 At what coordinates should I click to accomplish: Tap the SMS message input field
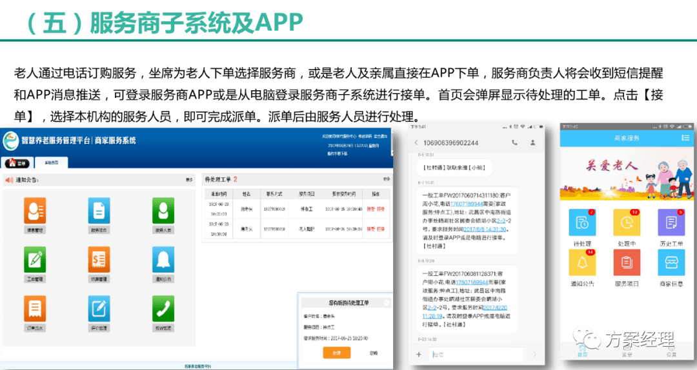pos(478,355)
